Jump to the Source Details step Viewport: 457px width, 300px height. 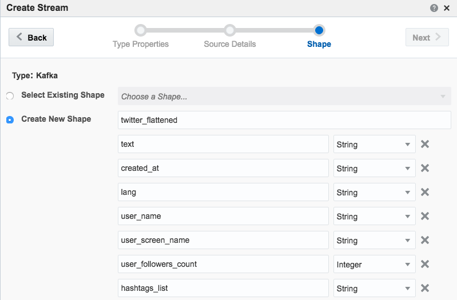[229, 30]
